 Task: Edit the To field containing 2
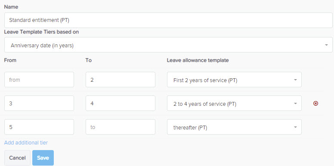(x=121, y=80)
